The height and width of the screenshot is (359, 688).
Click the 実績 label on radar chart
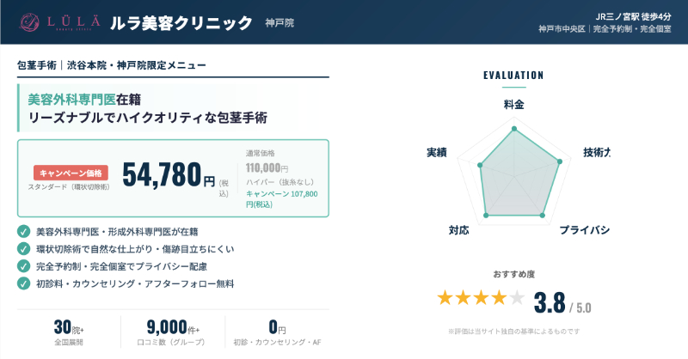[436, 152]
